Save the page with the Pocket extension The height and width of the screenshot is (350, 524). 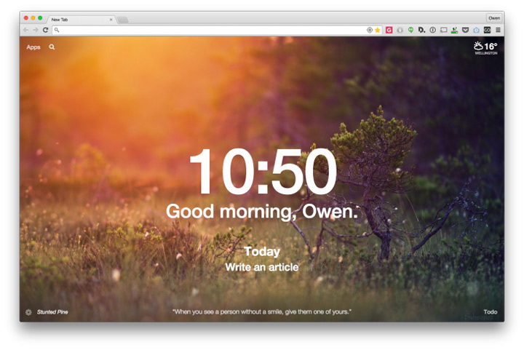[465, 30]
